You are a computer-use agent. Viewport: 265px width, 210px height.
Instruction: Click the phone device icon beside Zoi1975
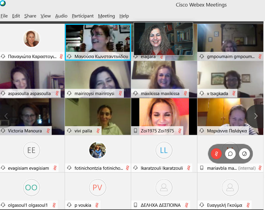coord(135,131)
